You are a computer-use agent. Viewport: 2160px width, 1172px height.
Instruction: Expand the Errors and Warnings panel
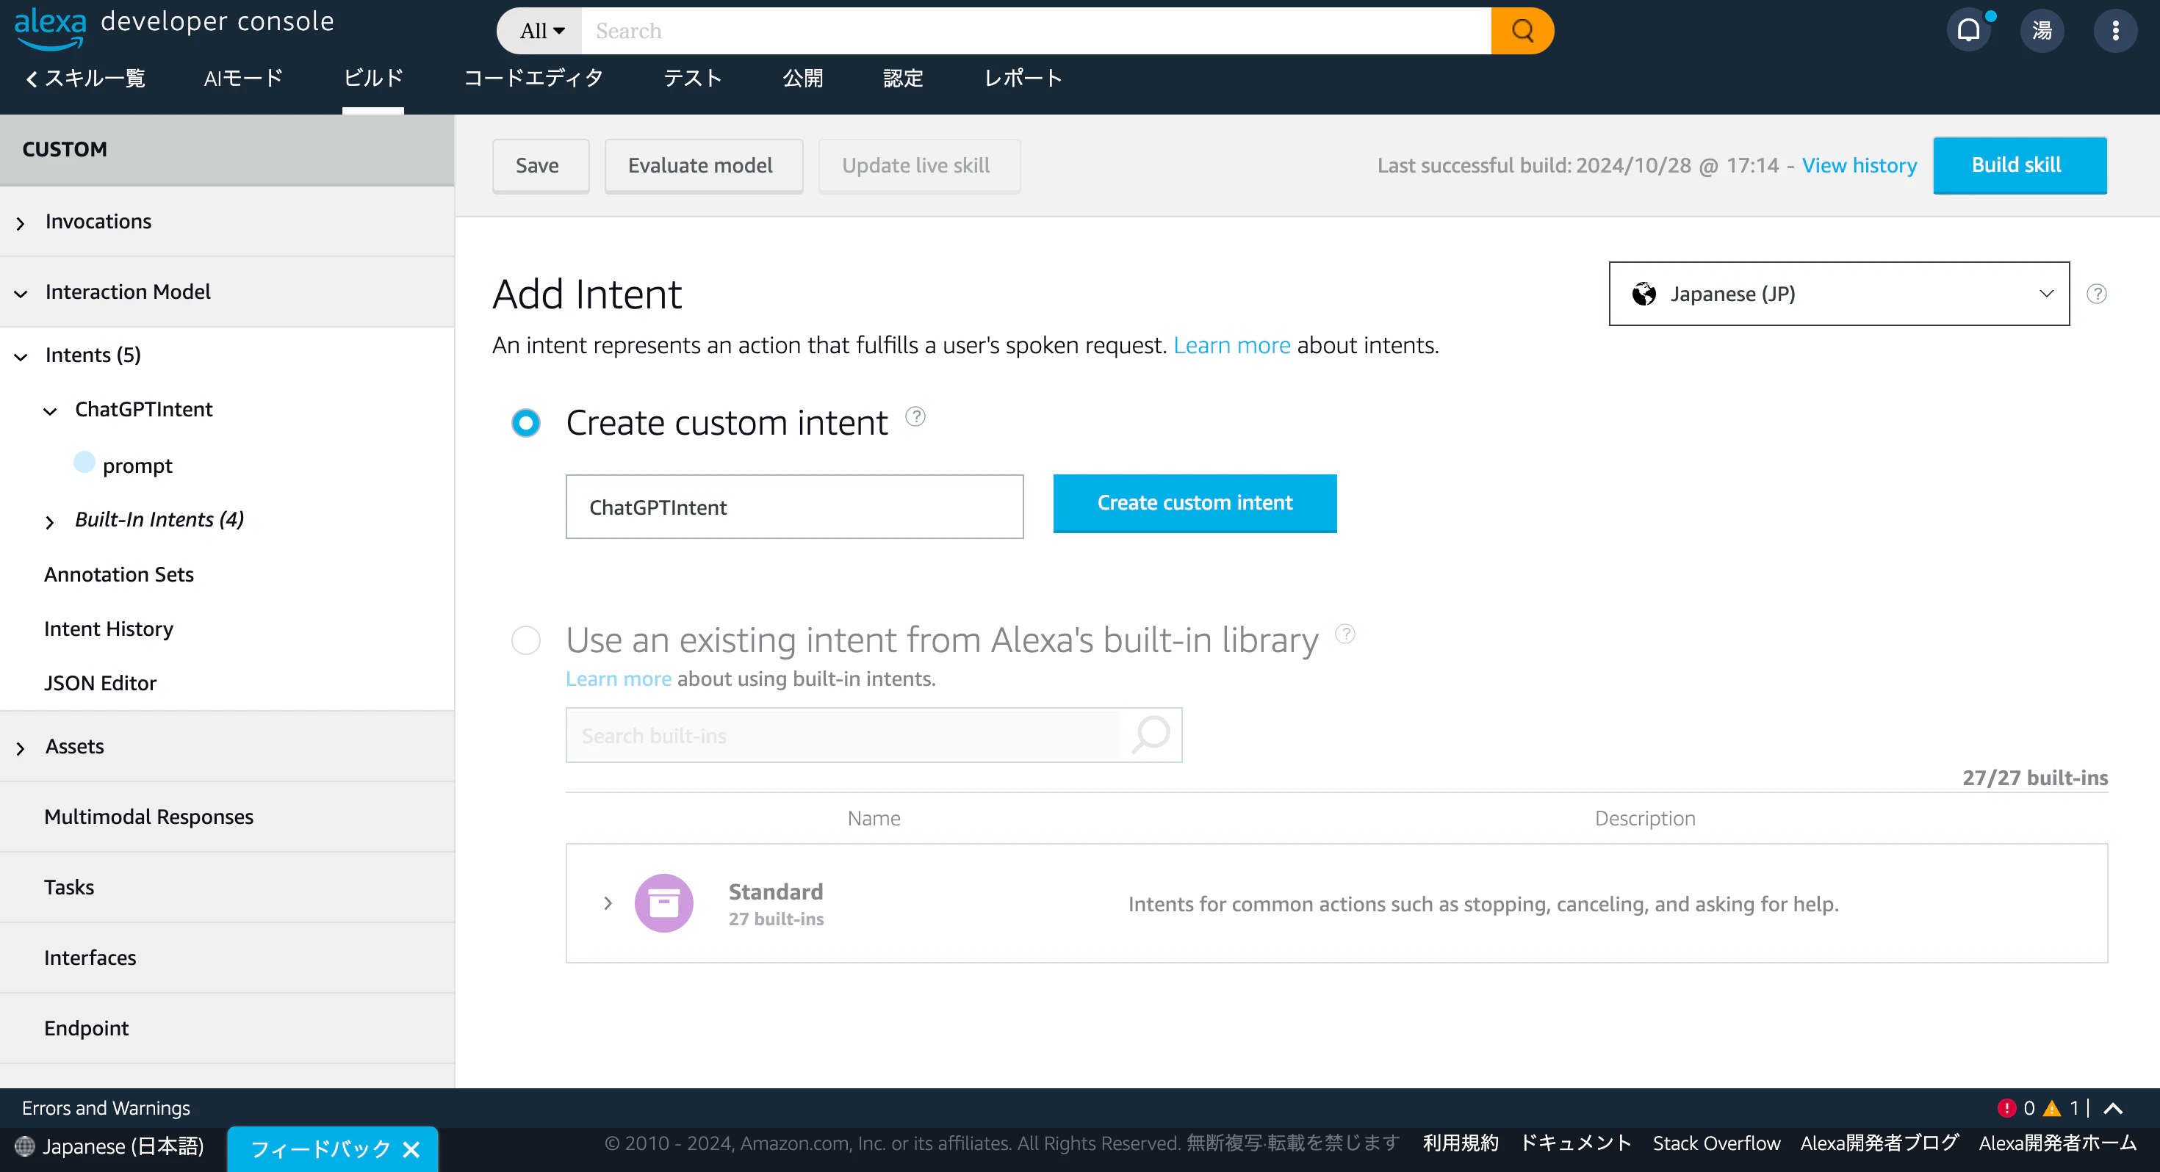[2114, 1108]
